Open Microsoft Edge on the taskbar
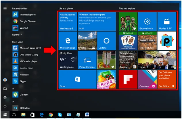The width and height of the screenshot is (182, 119). (x=42, y=115)
